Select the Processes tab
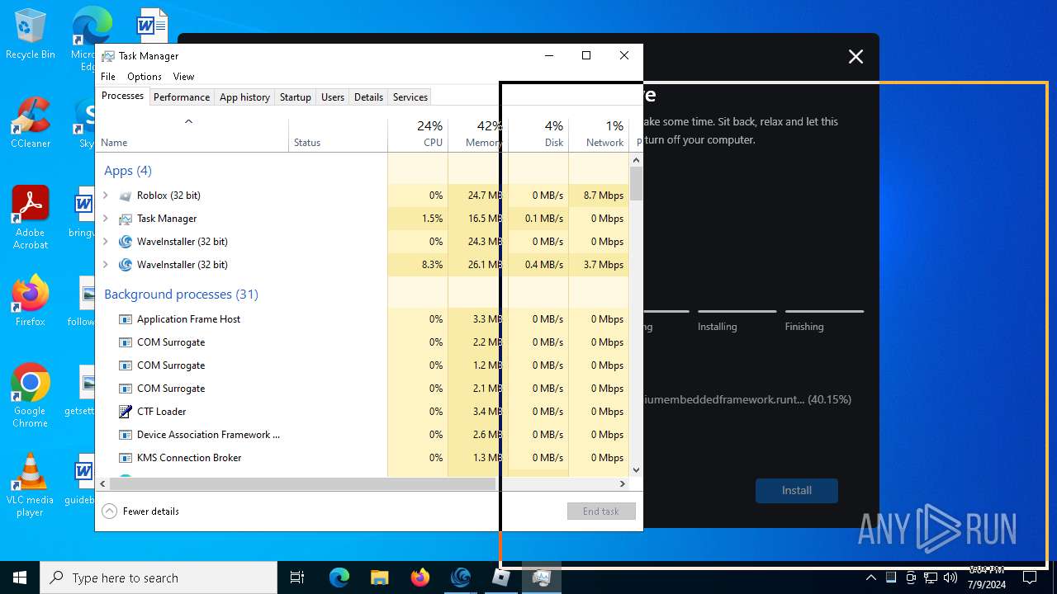The width and height of the screenshot is (1057, 594). (122, 96)
